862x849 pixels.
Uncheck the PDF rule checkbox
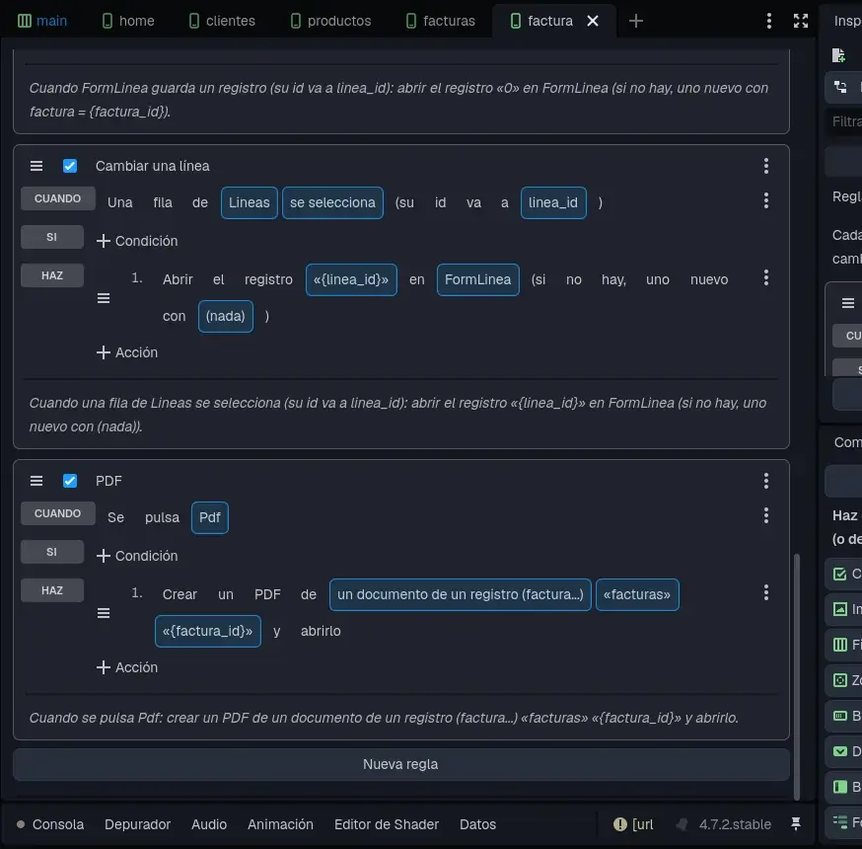click(x=70, y=481)
